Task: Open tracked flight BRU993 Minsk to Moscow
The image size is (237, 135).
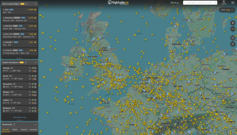Action: point(20,27)
